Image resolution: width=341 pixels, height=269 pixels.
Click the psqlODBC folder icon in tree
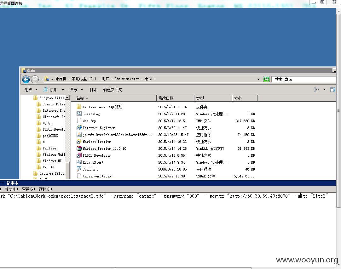[x=38, y=136]
